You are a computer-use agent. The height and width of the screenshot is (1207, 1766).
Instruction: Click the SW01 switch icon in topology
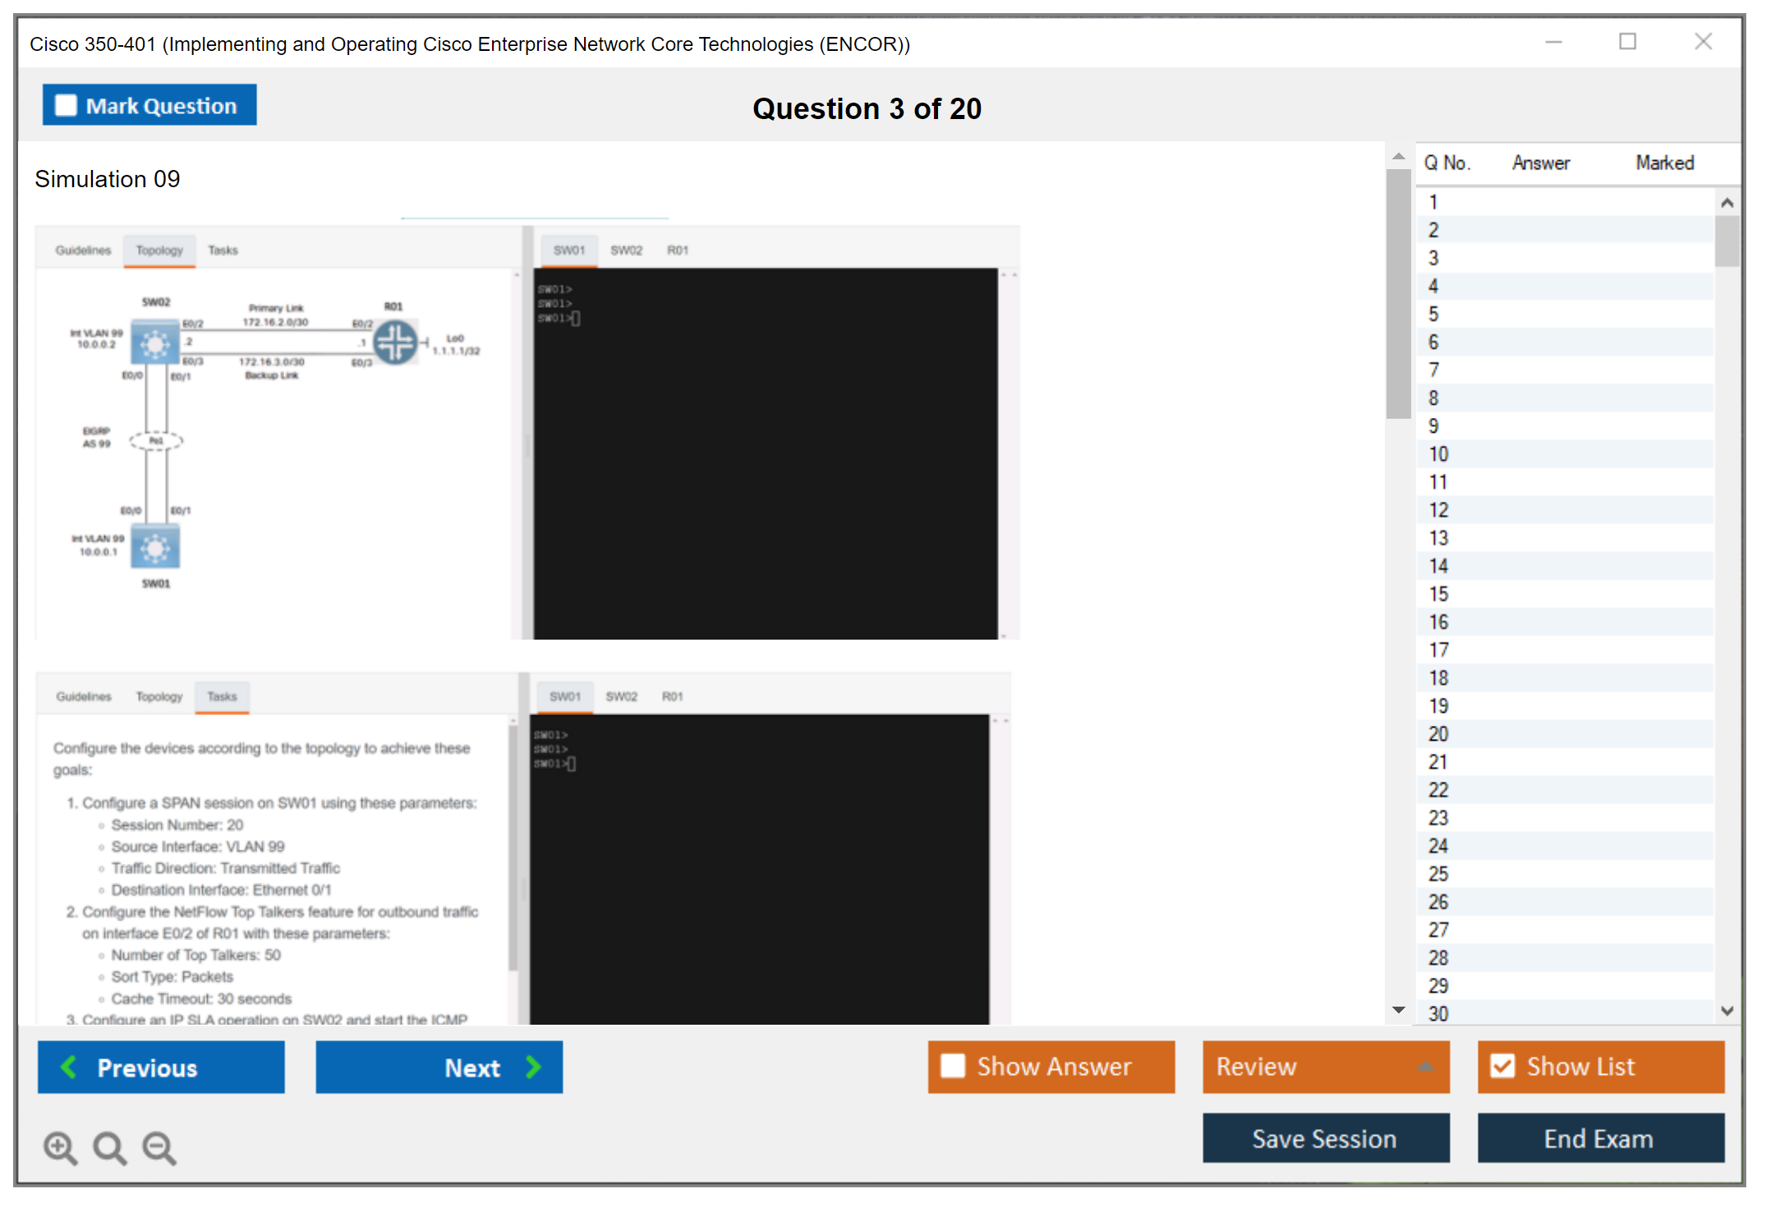click(155, 548)
